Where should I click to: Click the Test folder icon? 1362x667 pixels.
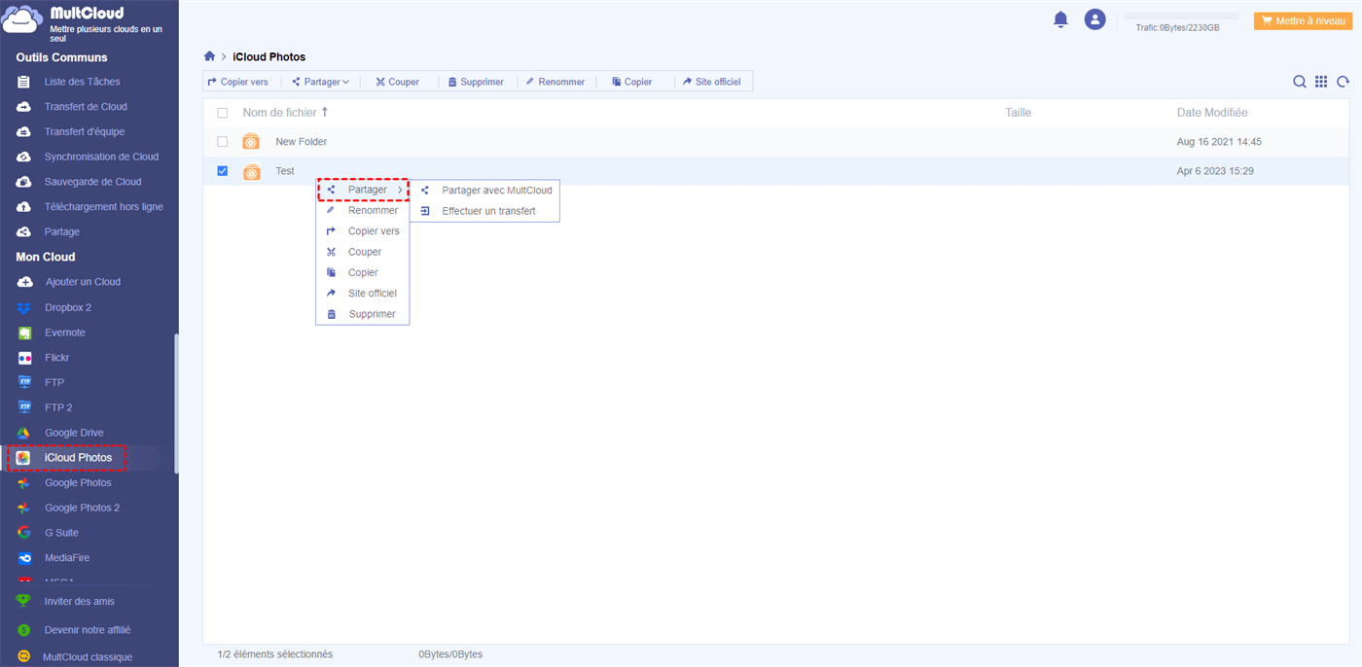(x=251, y=172)
